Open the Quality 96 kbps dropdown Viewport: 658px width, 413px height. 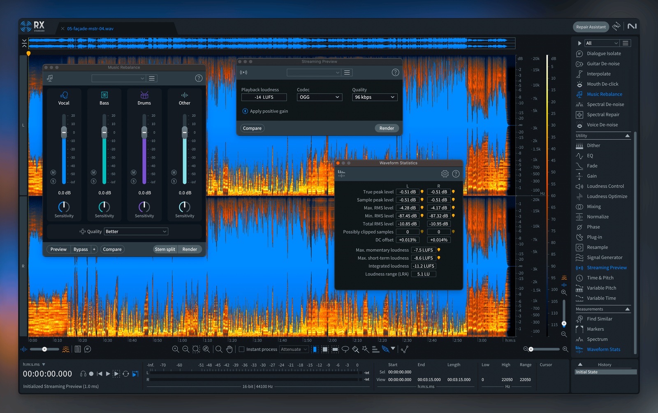[375, 97]
